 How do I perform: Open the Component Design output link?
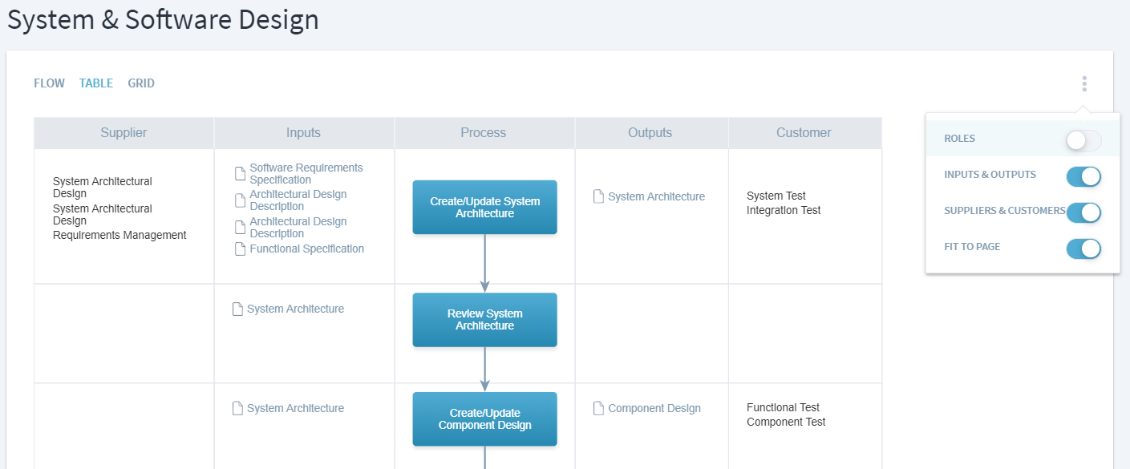[654, 409]
